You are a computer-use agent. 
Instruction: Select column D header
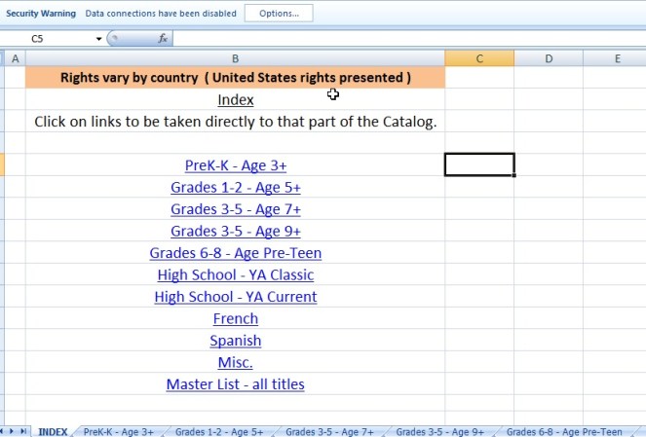pyautogui.click(x=549, y=59)
